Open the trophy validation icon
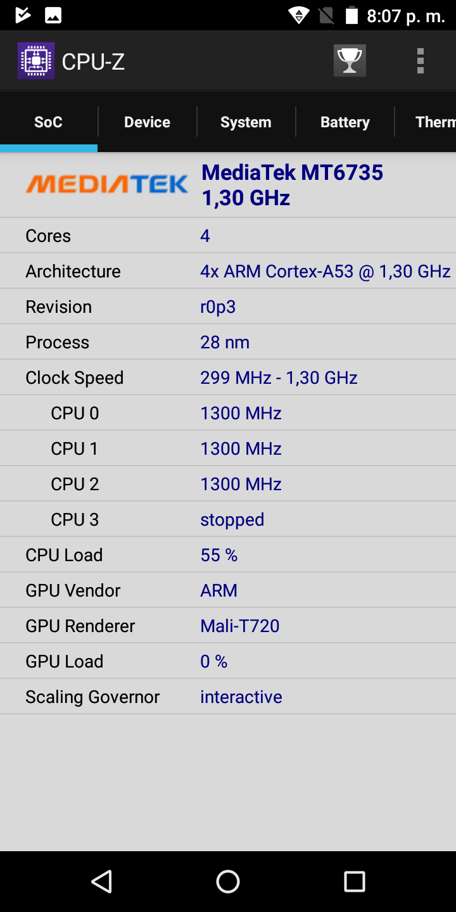This screenshot has width=456, height=912. [350, 61]
